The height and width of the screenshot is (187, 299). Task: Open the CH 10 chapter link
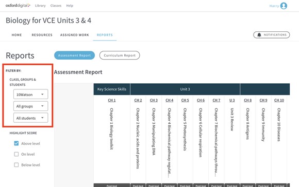click(x=279, y=100)
